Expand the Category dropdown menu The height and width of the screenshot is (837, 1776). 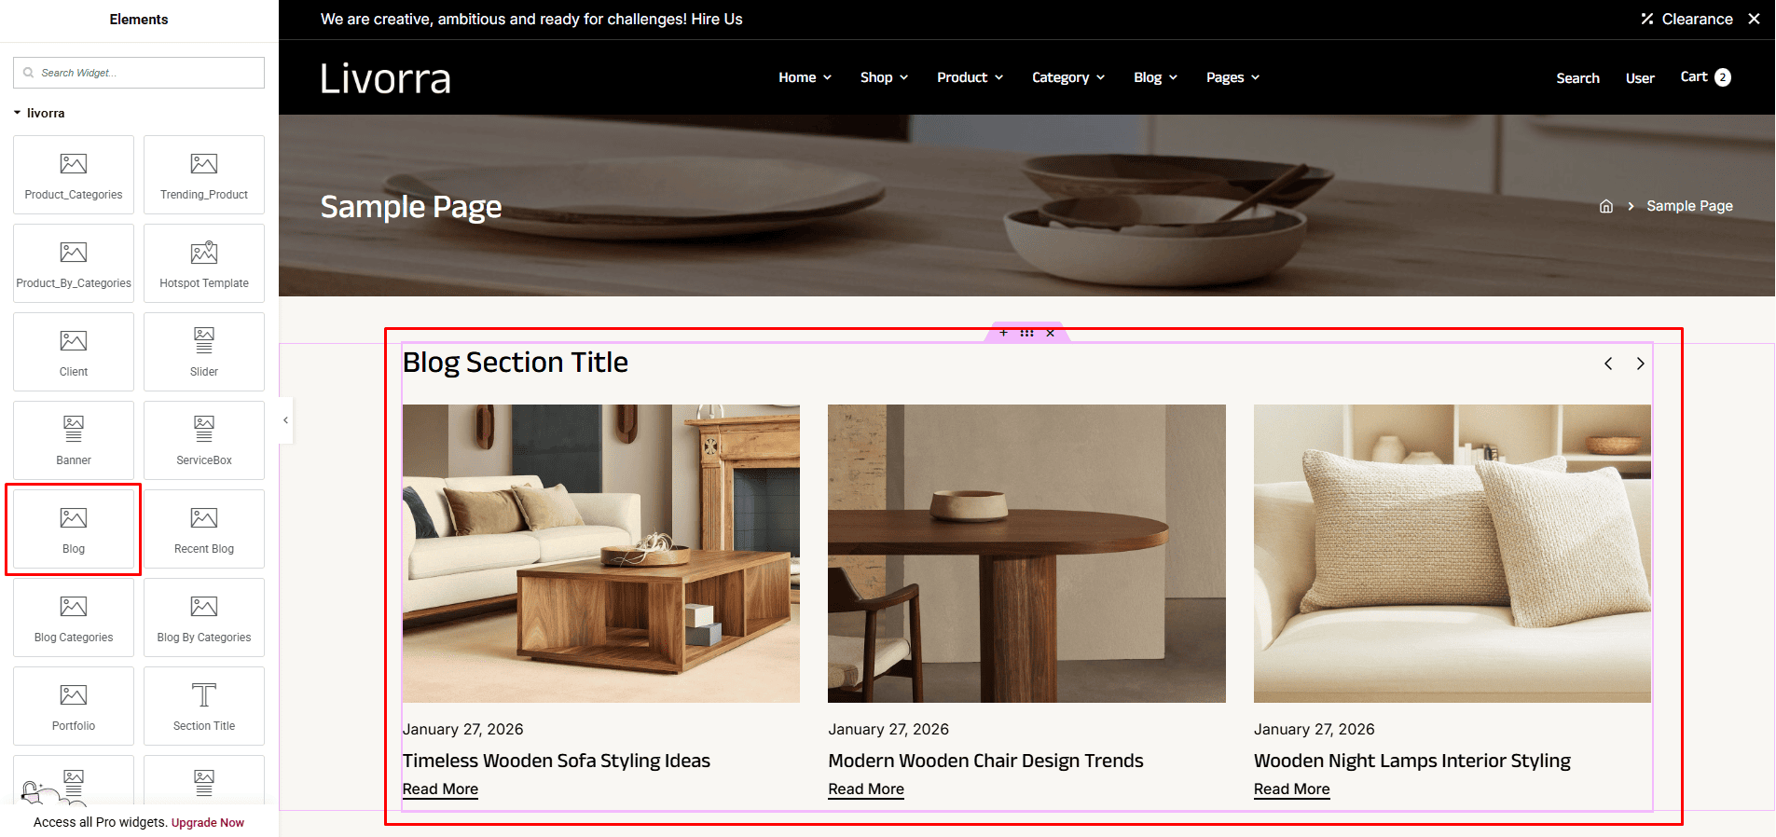(1068, 77)
